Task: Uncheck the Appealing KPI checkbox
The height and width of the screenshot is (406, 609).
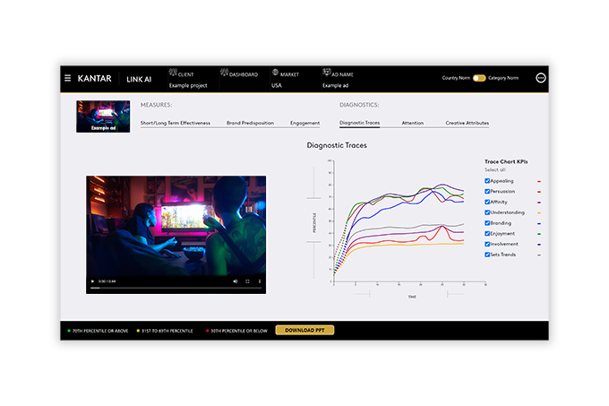Action: point(487,180)
